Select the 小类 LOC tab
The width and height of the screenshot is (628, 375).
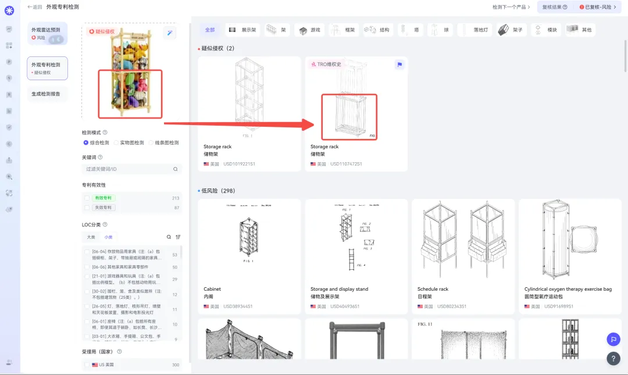coord(109,237)
